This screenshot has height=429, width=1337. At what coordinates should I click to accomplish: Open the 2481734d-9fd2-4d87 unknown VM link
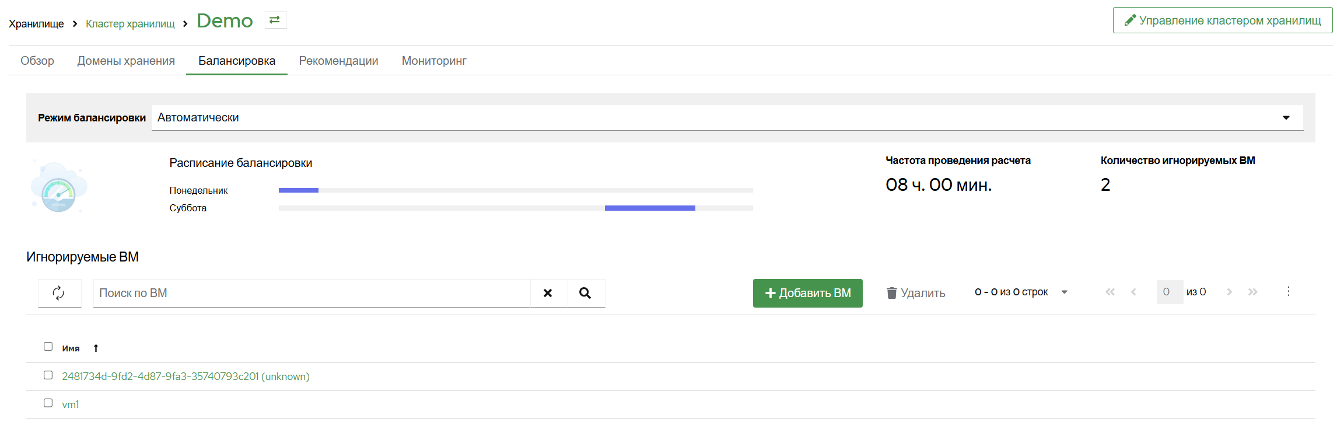point(185,376)
